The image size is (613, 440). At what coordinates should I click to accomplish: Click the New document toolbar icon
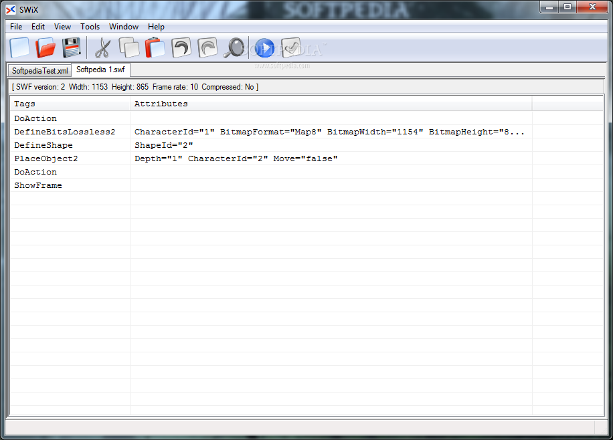(x=19, y=47)
